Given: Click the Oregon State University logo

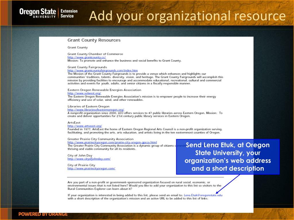Looking at the screenshot, I should pos(38,13).
